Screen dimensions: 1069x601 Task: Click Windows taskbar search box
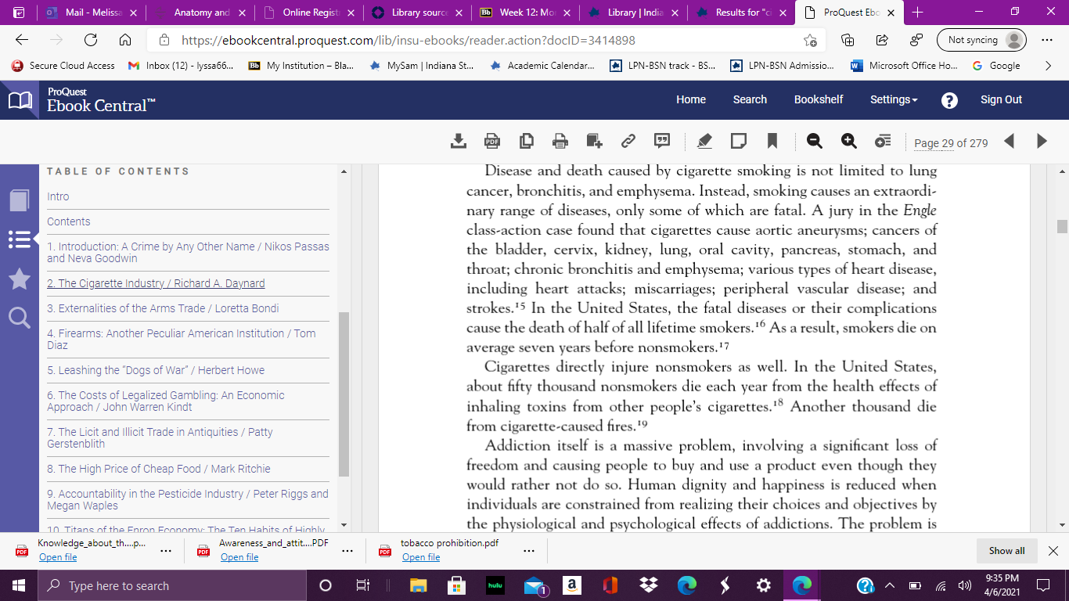171,585
